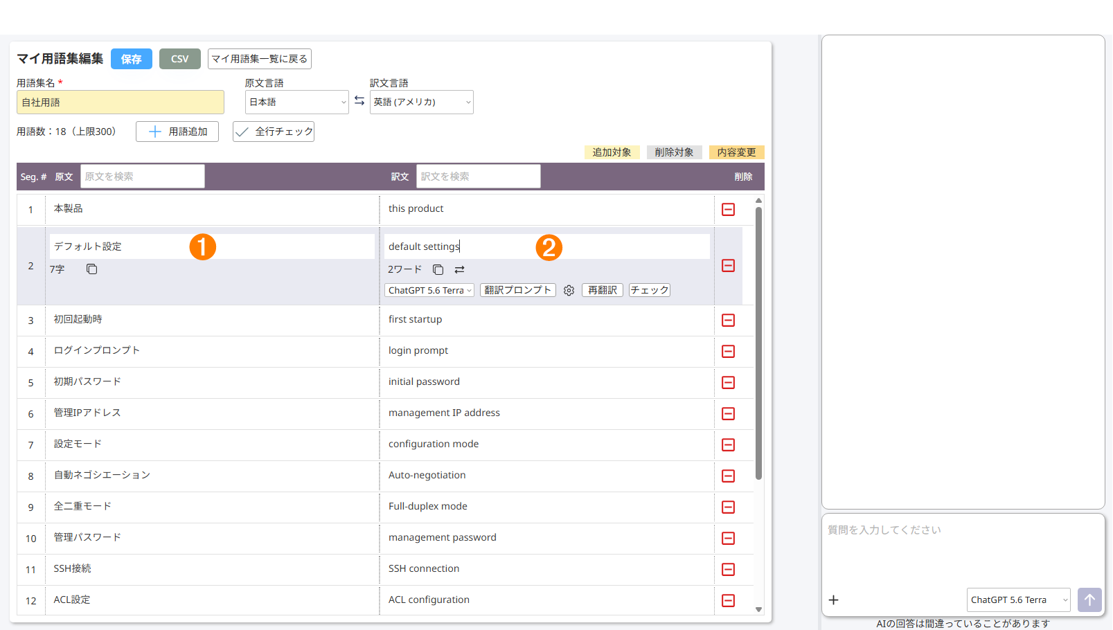
Task: Delete 'configuration mode' term row
Action: (x=728, y=444)
